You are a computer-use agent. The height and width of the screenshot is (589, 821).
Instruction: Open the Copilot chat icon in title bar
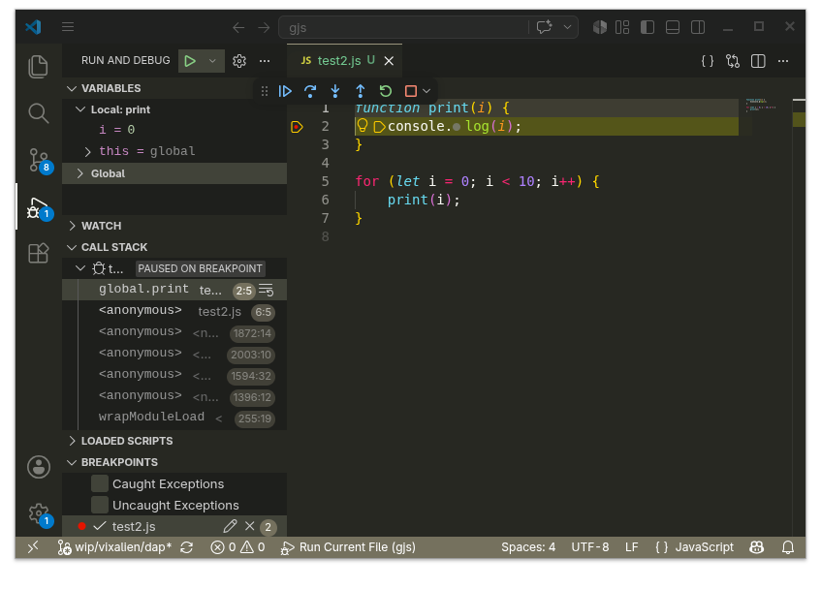click(545, 27)
